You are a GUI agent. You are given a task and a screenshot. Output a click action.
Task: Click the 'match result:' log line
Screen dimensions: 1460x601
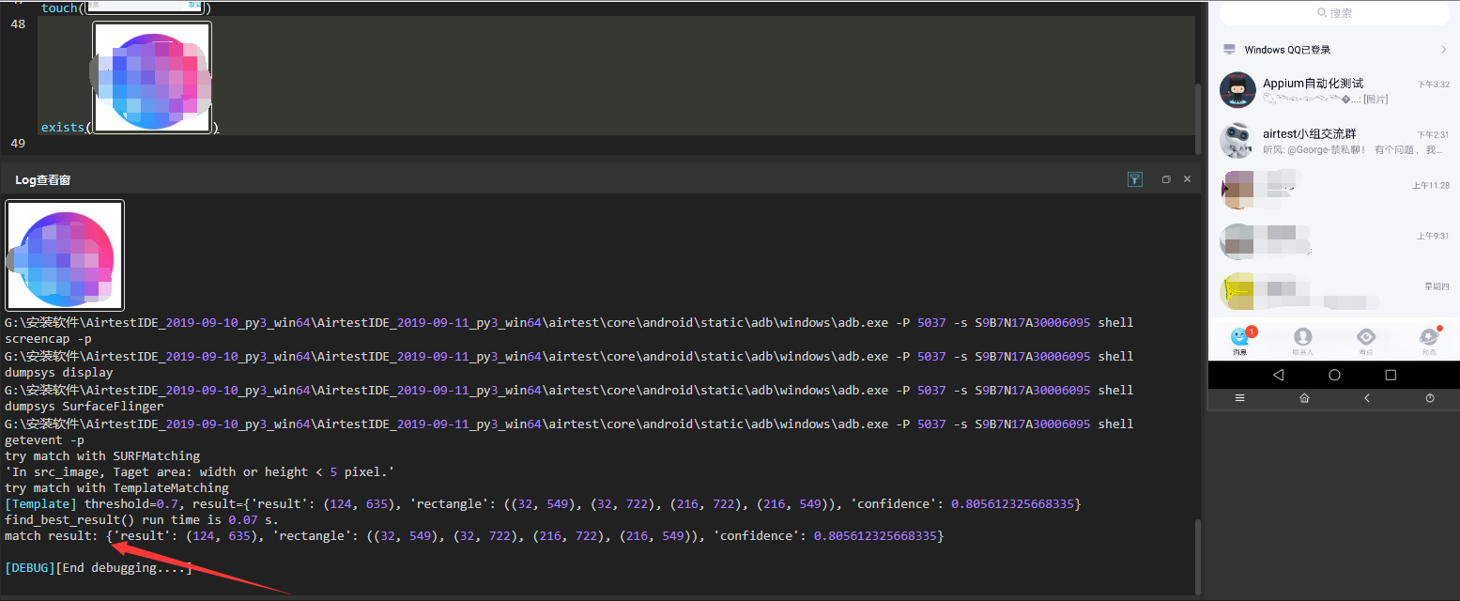474,535
